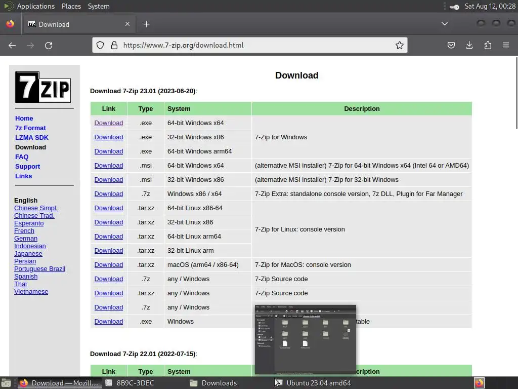Image resolution: width=518 pixels, height=389 pixels.
Task: Download the .msi for 64-bit Windows x64
Action: point(109,166)
